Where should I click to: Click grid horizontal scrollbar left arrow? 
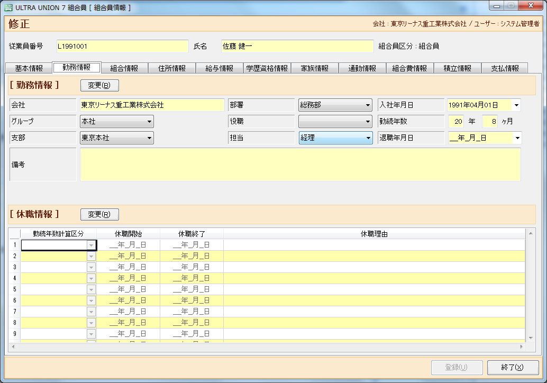point(13,346)
